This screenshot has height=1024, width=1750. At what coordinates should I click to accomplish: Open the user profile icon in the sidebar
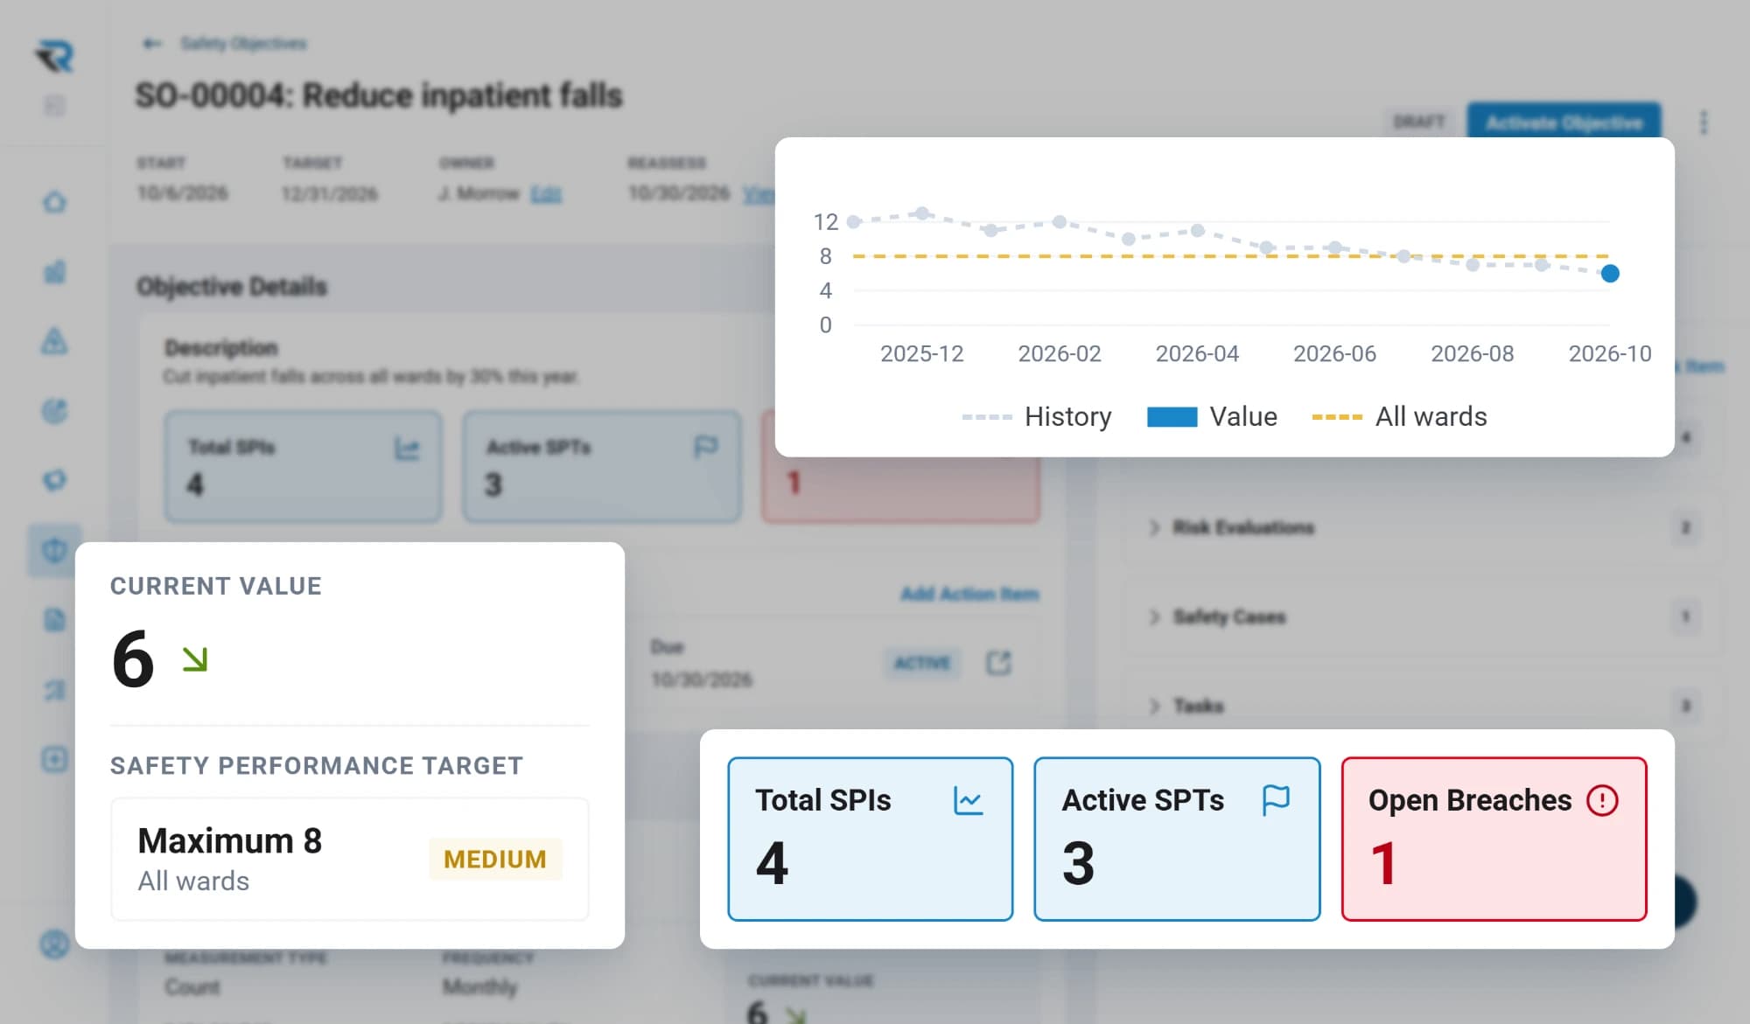pyautogui.click(x=54, y=944)
